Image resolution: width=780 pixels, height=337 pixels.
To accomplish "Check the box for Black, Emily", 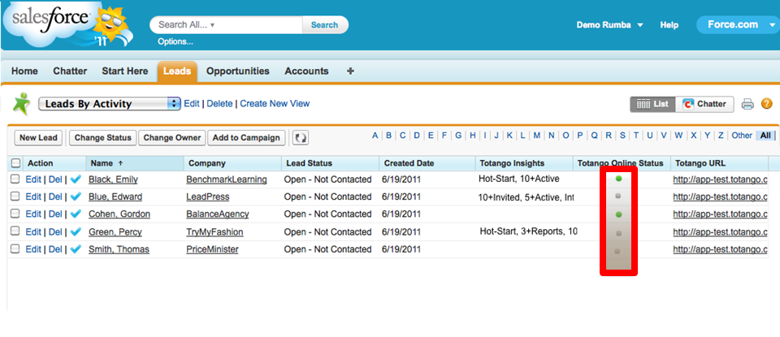I will tap(15, 179).
